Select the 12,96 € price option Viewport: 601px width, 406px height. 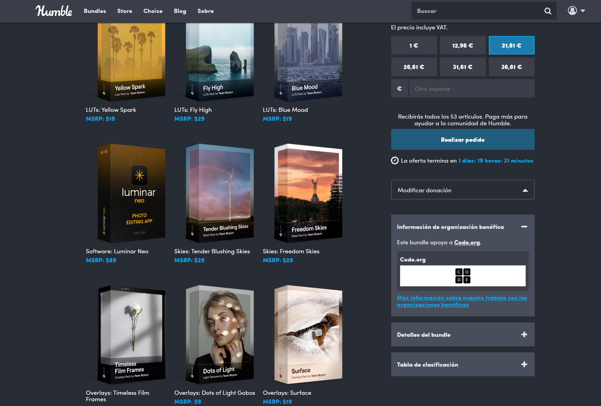pos(462,45)
